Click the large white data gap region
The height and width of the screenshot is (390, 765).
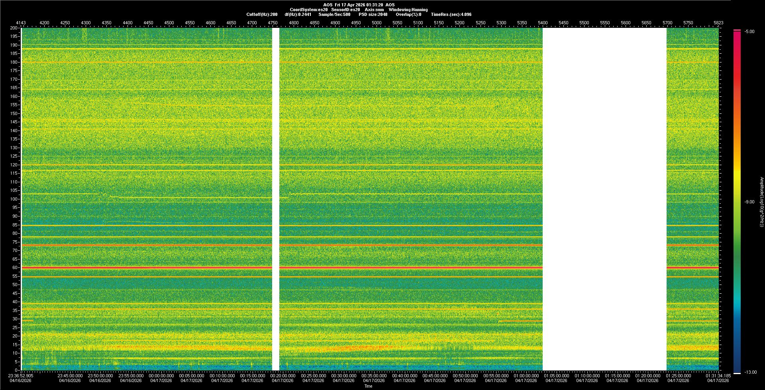(x=604, y=199)
